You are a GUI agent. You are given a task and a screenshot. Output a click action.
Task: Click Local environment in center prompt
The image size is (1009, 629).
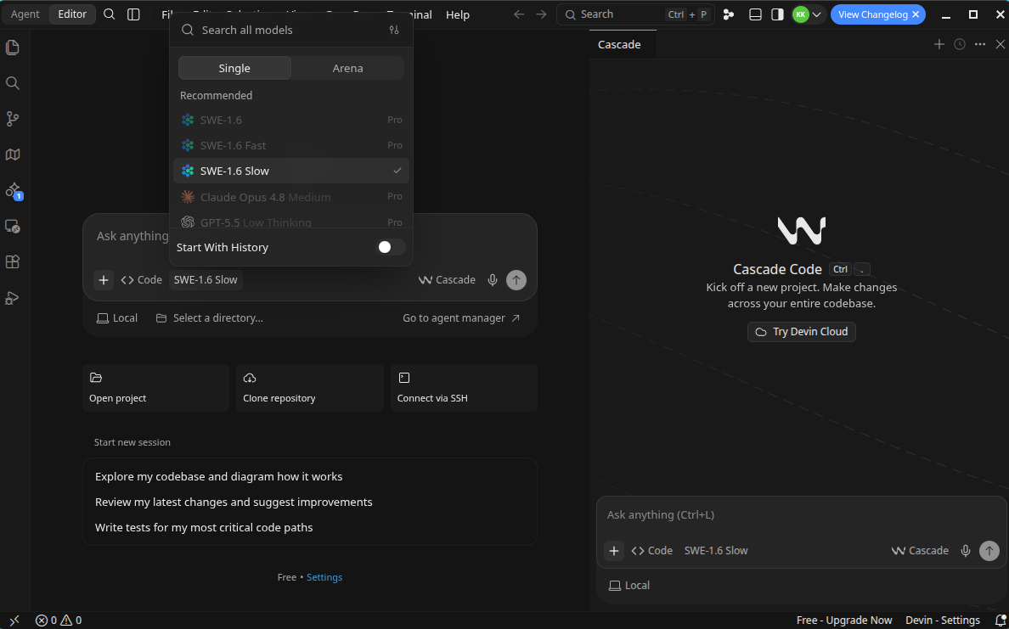point(117,317)
